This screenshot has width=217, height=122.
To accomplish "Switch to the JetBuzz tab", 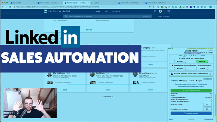I will [x=103, y=3].
